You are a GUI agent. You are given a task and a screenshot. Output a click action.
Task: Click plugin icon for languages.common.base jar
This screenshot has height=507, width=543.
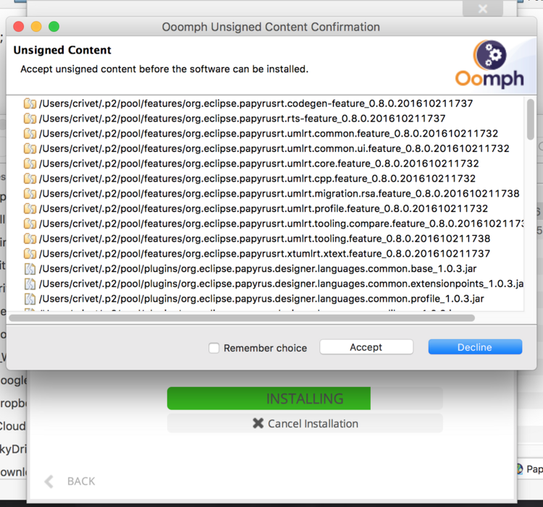click(30, 269)
